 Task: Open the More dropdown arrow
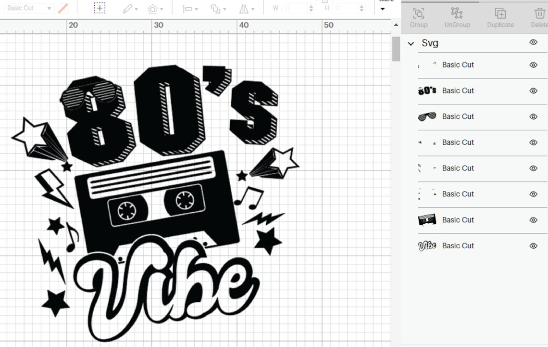click(x=383, y=8)
